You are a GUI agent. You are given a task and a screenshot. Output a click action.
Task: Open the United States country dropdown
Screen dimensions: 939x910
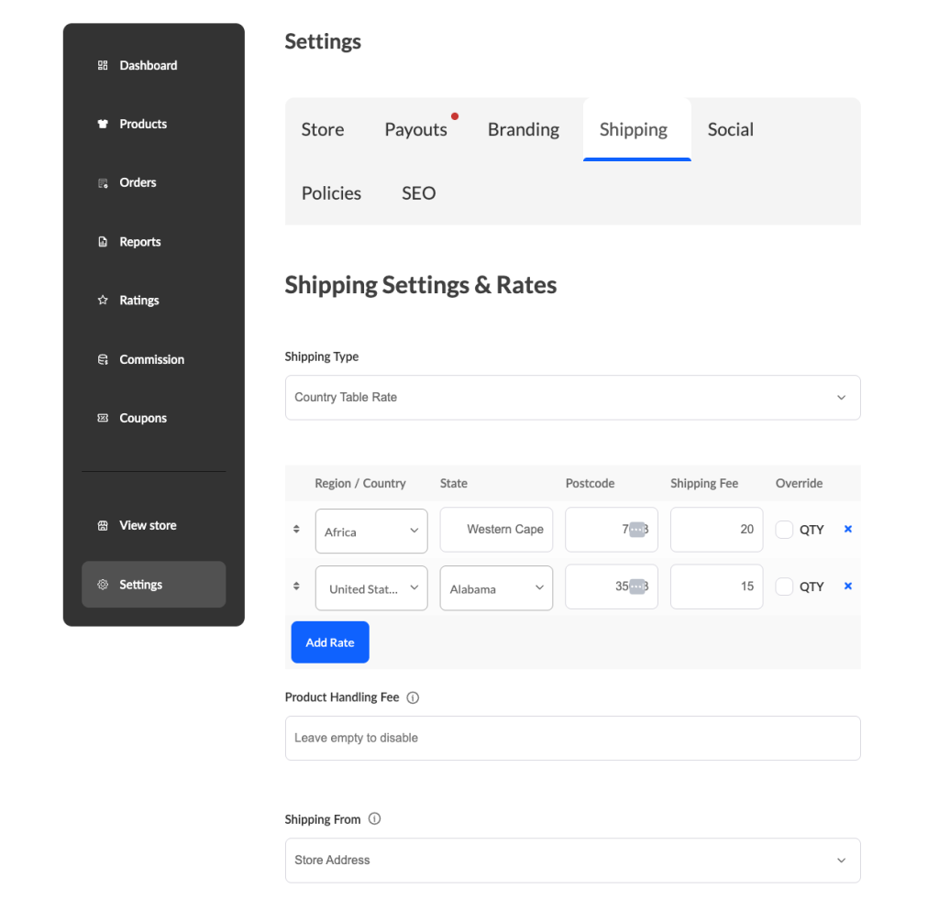[371, 588]
